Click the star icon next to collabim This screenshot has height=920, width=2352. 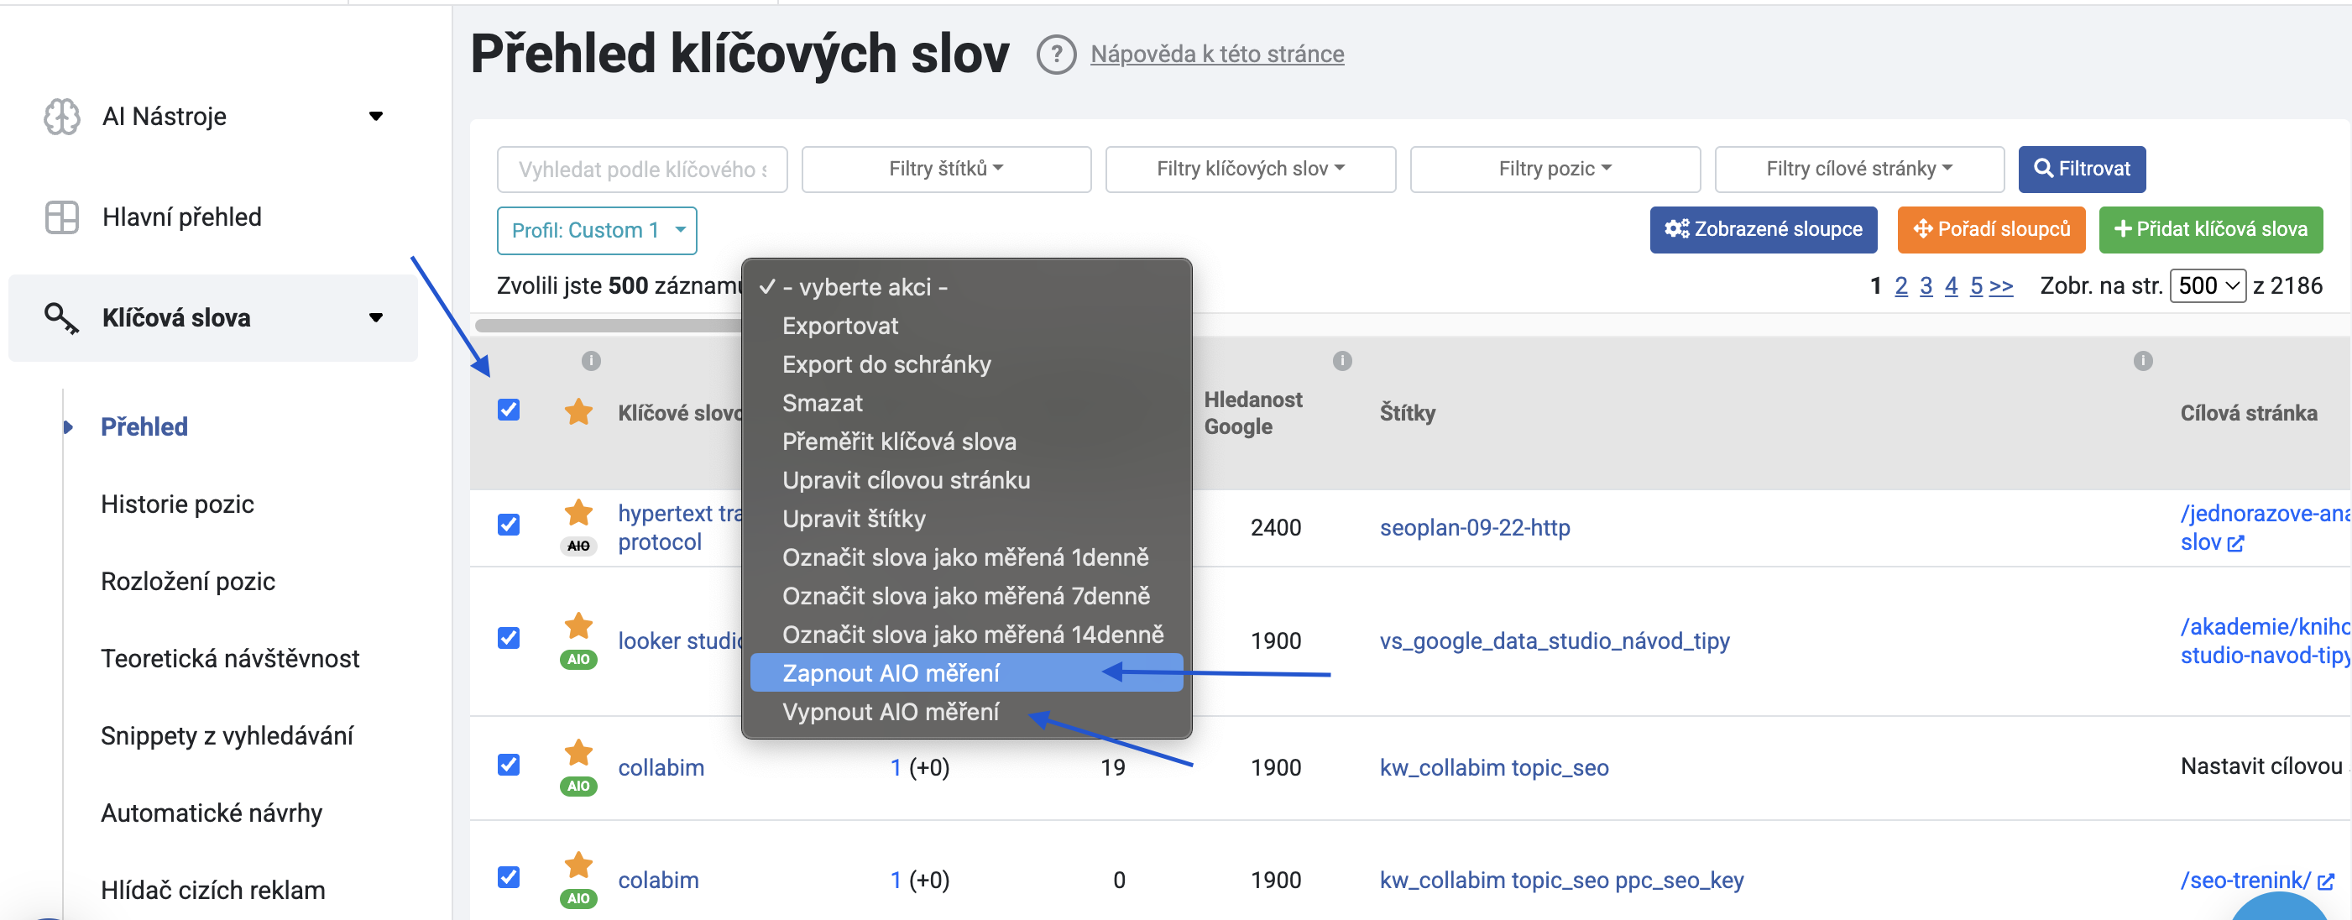point(578,752)
